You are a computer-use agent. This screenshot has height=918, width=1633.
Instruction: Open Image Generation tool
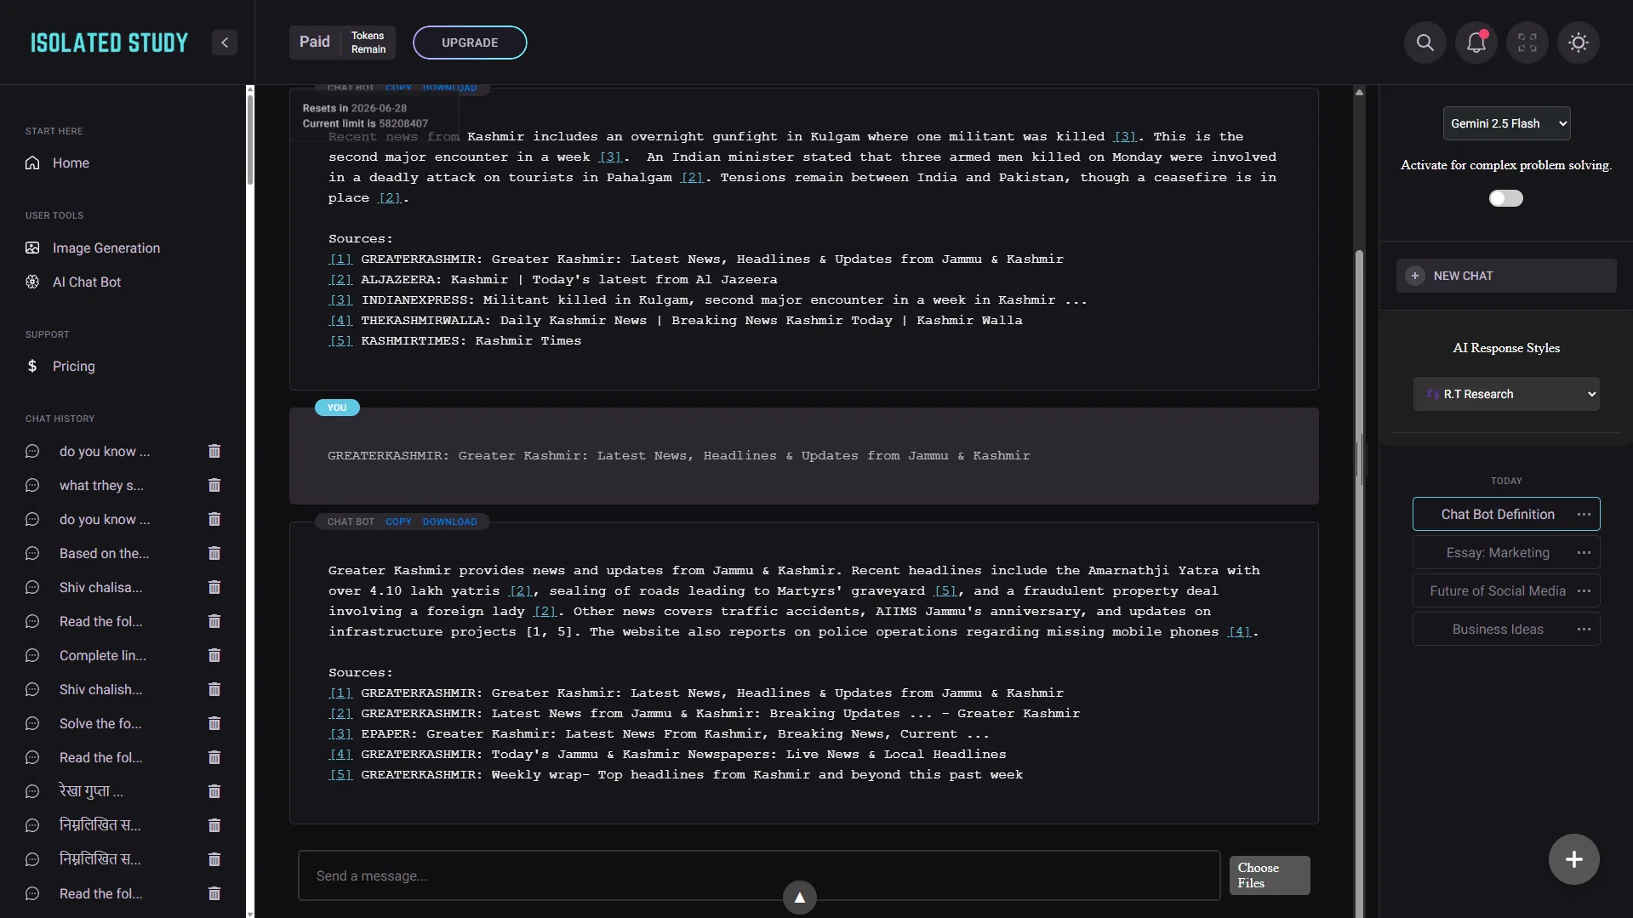click(106, 248)
